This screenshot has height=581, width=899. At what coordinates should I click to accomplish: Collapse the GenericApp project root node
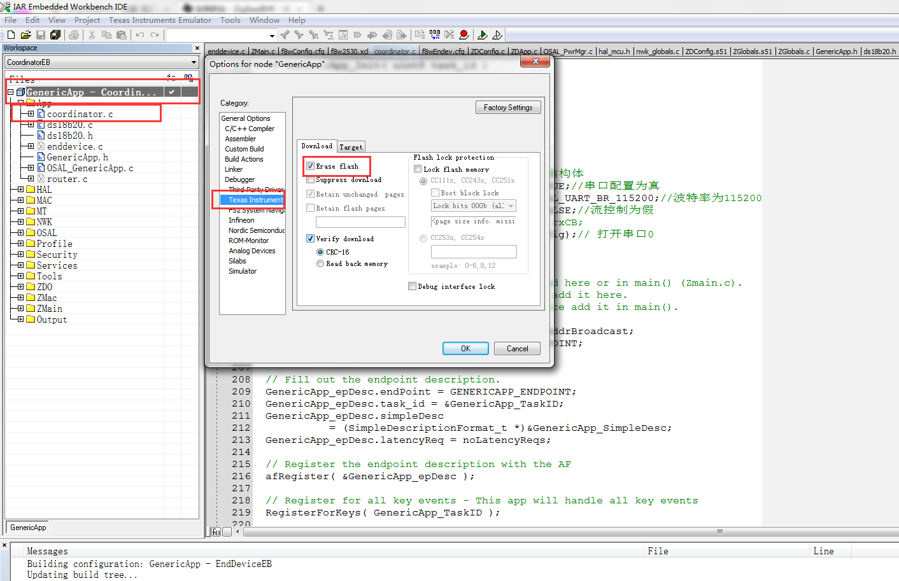pos(10,92)
